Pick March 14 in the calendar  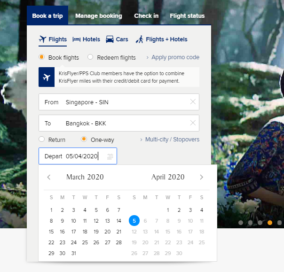pyautogui.click(x=118, y=221)
